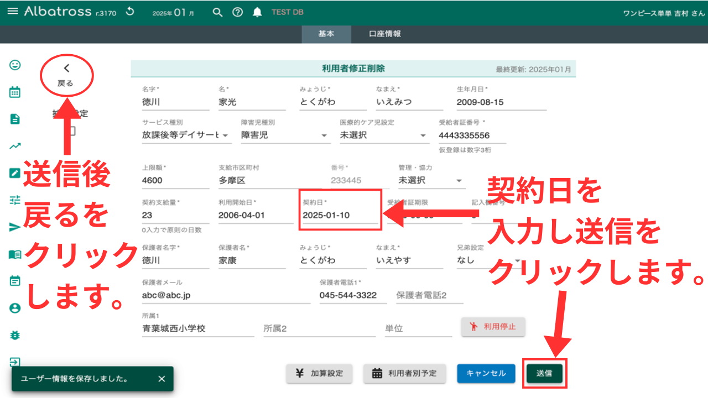Click the guardian なまえ field いえやす
Viewport: 708px width, 398px height.
(409, 260)
